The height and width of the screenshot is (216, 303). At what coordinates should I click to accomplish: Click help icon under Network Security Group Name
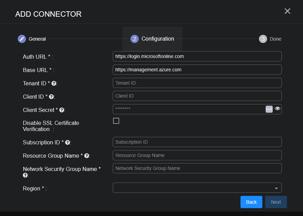coord(25,175)
